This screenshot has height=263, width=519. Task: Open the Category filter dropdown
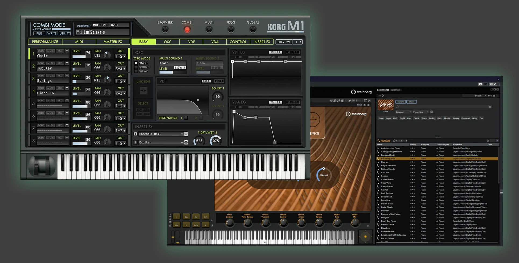(x=403, y=112)
